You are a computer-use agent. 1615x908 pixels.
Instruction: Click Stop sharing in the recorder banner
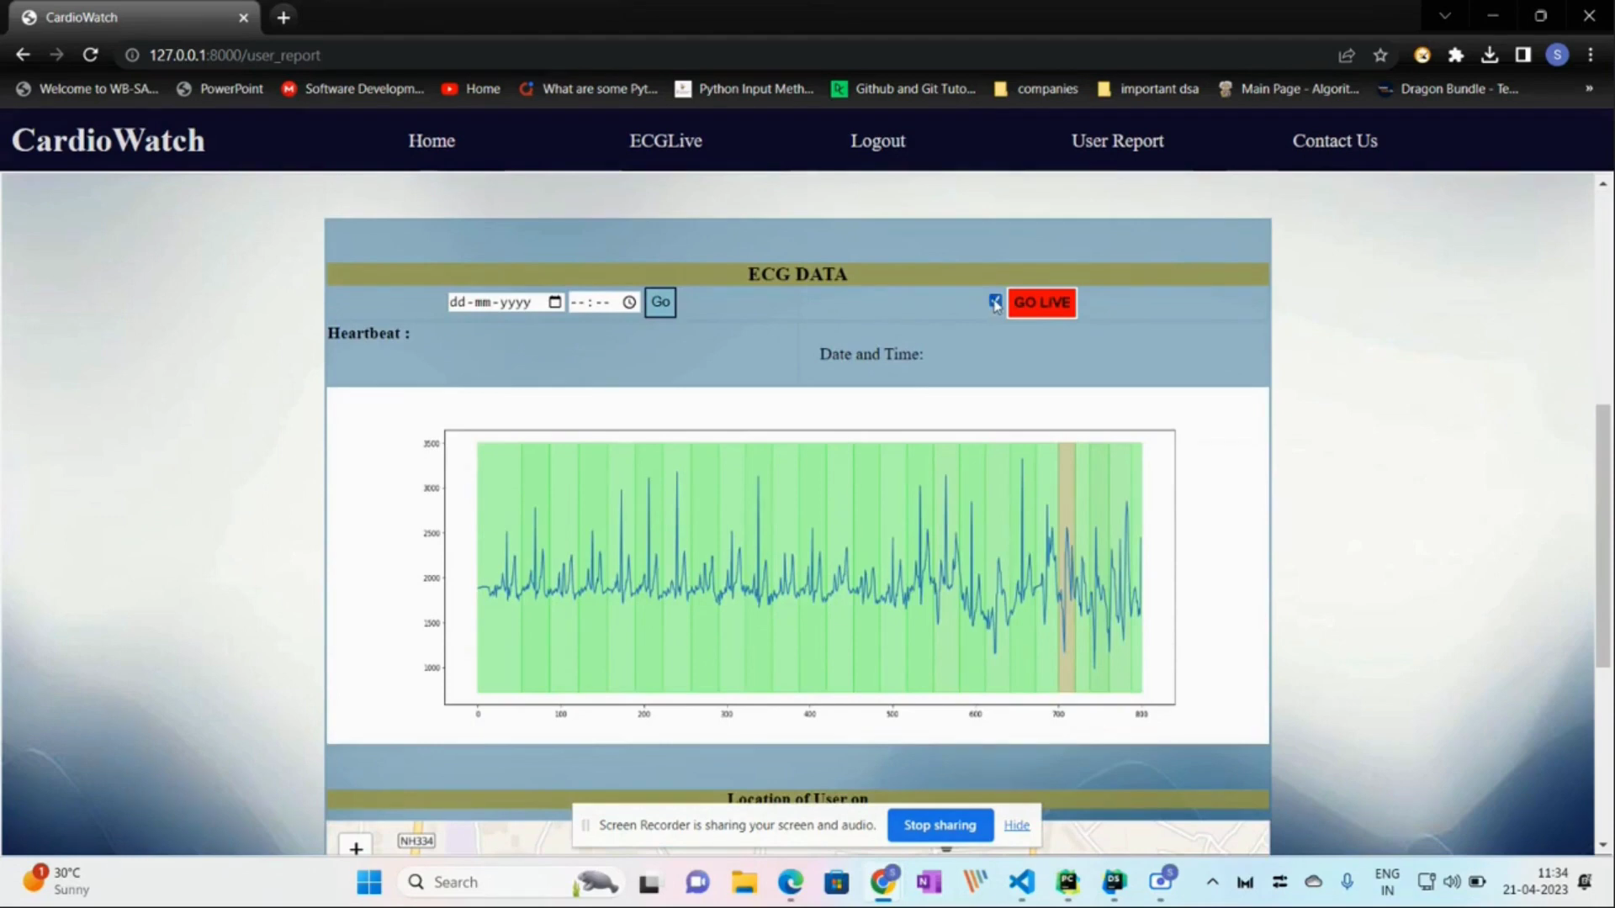pos(940,825)
